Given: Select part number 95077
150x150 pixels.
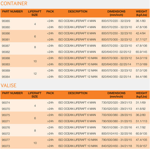Looking at the screenshot, I should [6, 140].
